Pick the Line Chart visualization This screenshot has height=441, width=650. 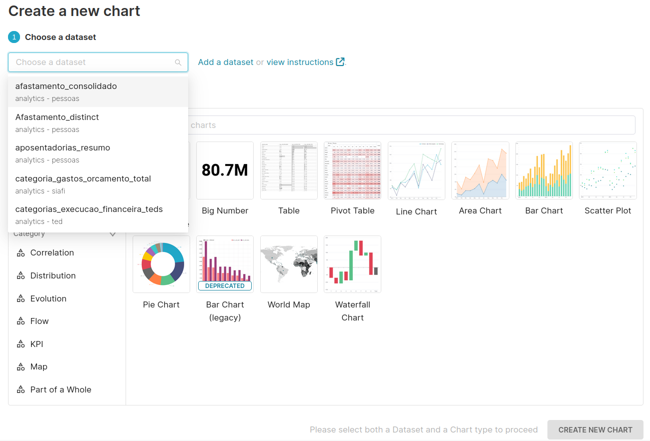click(416, 170)
